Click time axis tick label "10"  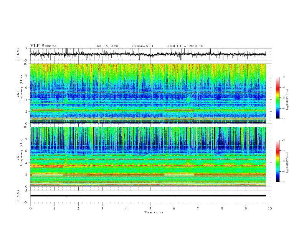click(x=270, y=208)
